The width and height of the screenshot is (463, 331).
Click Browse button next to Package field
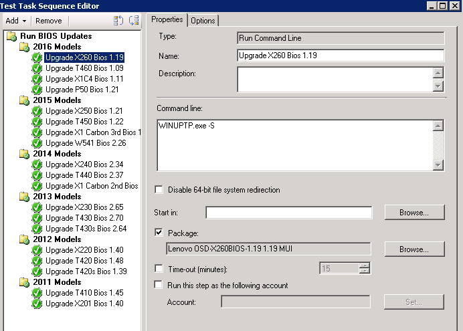[x=414, y=249]
